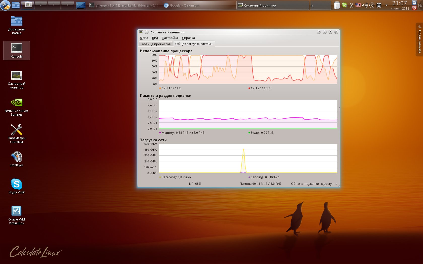The height and width of the screenshot is (264, 423).
Task: Click Область подкачки недоступна status text
Action: click(x=314, y=184)
